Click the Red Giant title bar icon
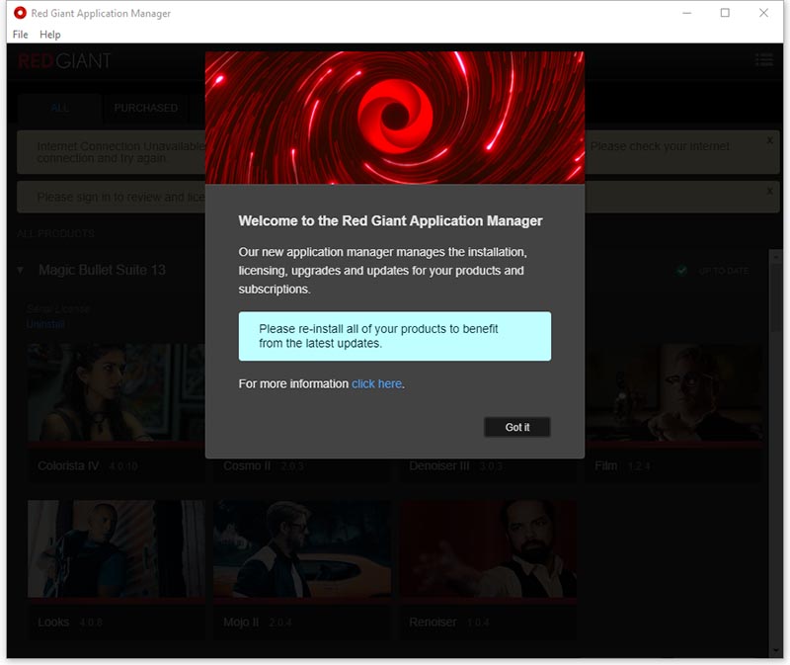Image resolution: width=790 pixels, height=665 pixels. (20, 13)
